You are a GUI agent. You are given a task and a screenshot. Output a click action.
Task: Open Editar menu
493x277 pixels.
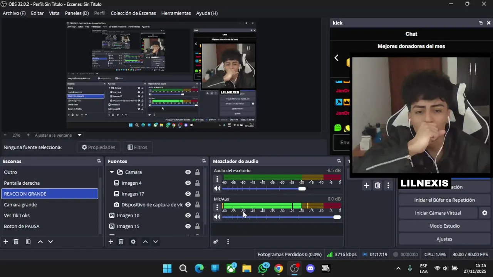pos(37,13)
